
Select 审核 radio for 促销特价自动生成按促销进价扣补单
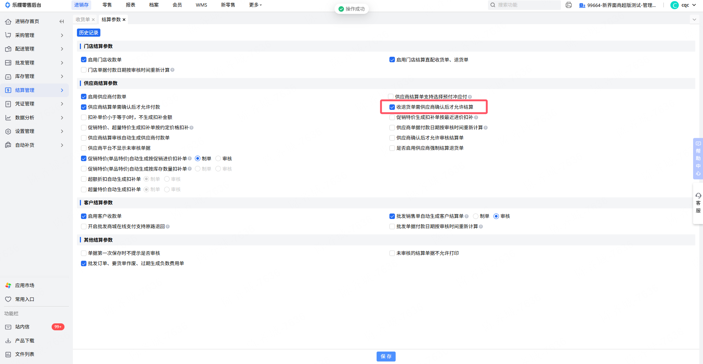(218, 159)
